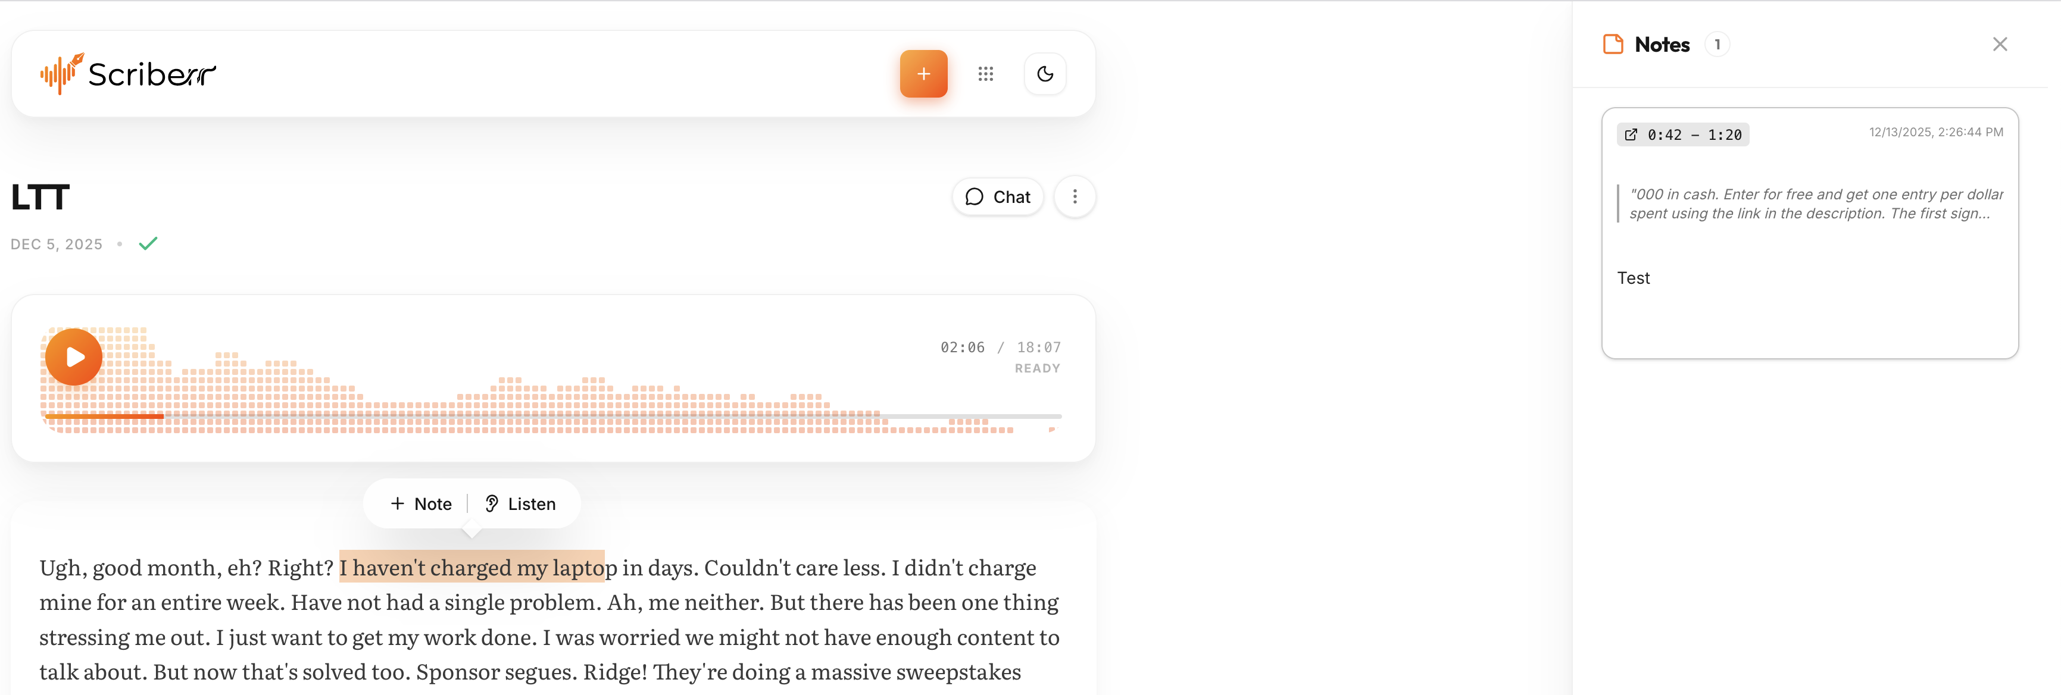Click the note's quoted transcript excerpt
Screen dimensions: 2061x695
(x=1815, y=204)
